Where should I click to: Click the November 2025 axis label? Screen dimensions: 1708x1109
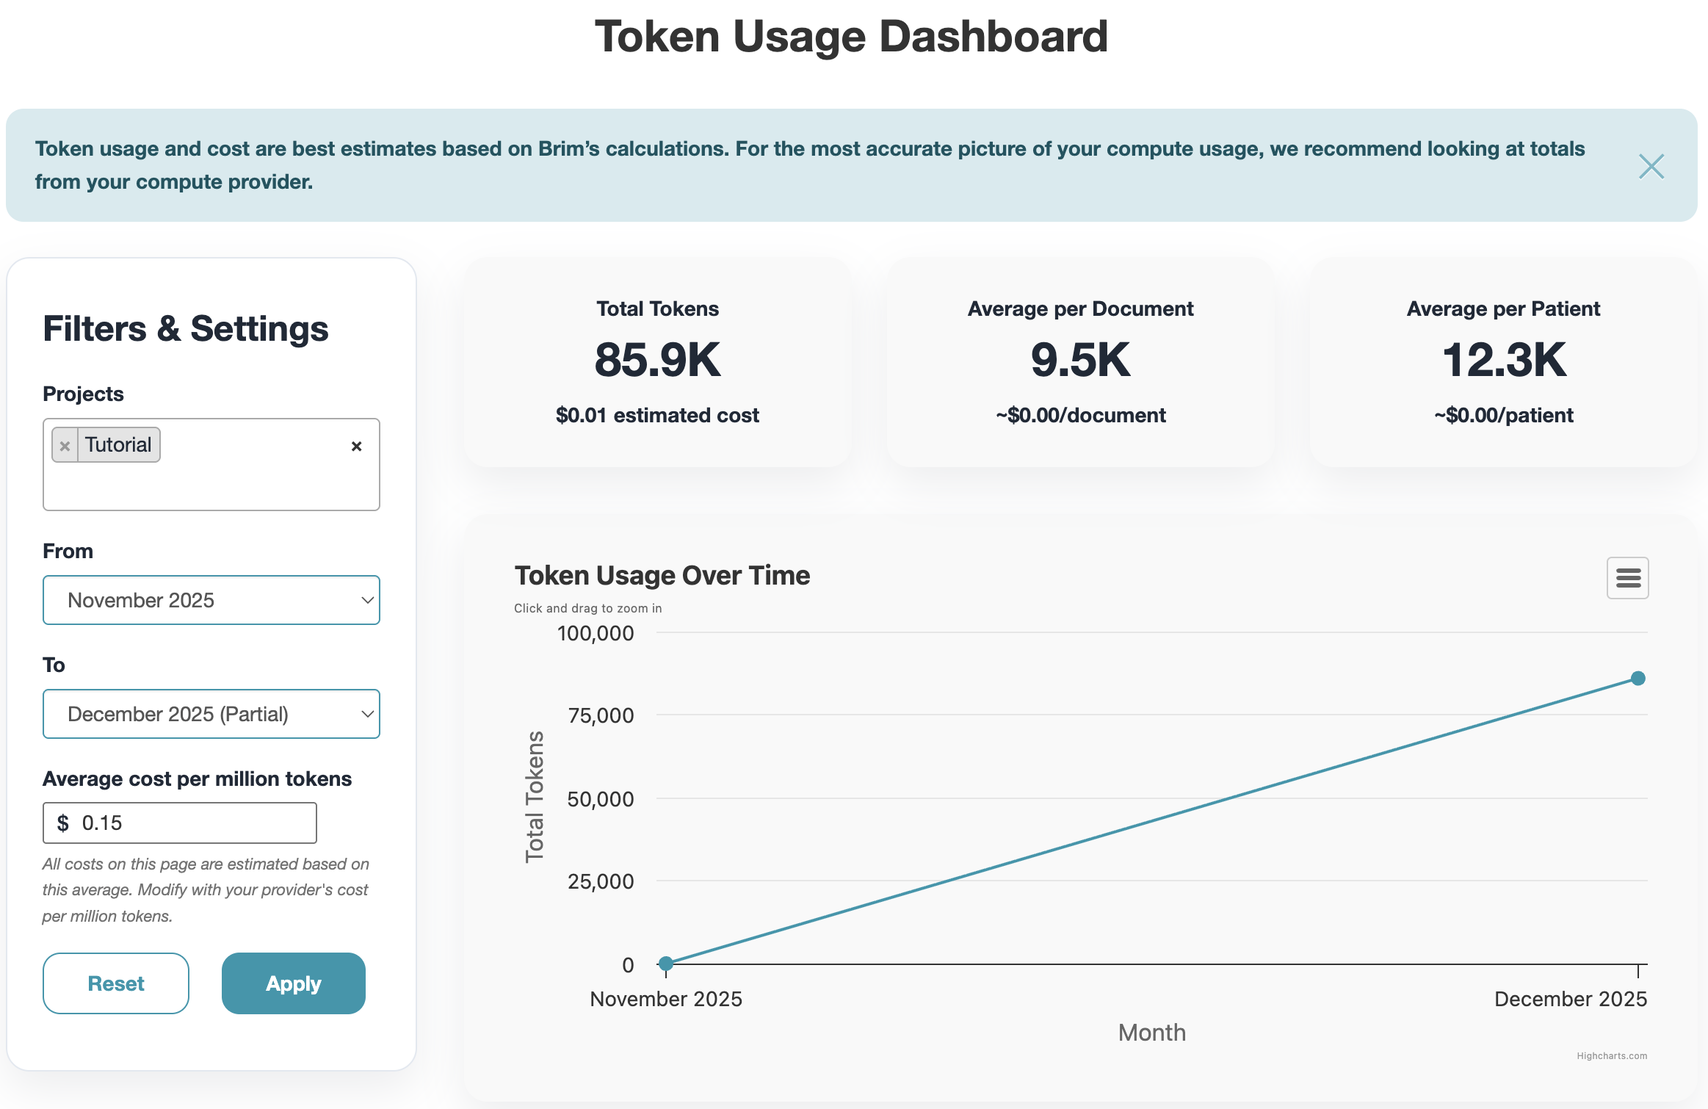pyautogui.click(x=666, y=999)
